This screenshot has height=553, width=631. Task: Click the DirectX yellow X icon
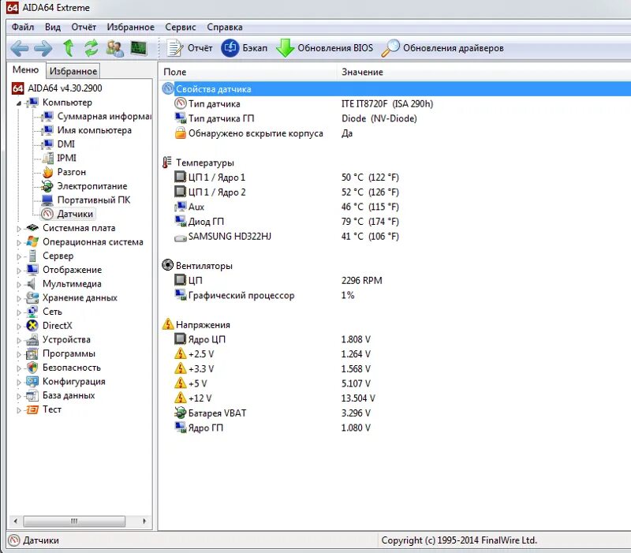pyautogui.click(x=32, y=325)
